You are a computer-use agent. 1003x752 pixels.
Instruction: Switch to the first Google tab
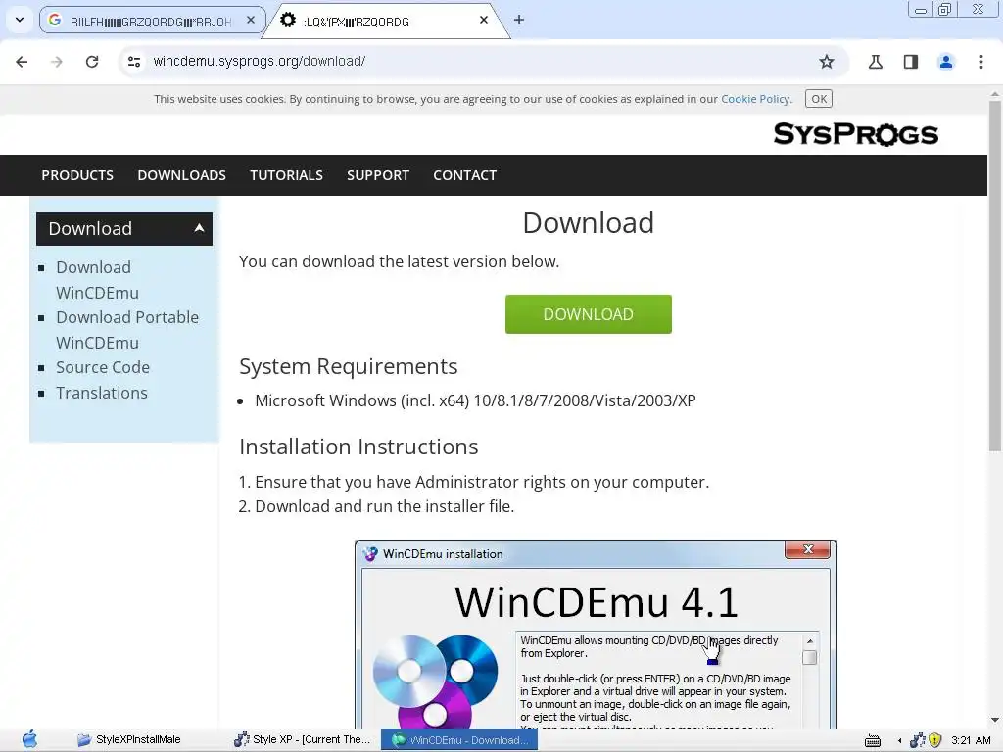152,21
